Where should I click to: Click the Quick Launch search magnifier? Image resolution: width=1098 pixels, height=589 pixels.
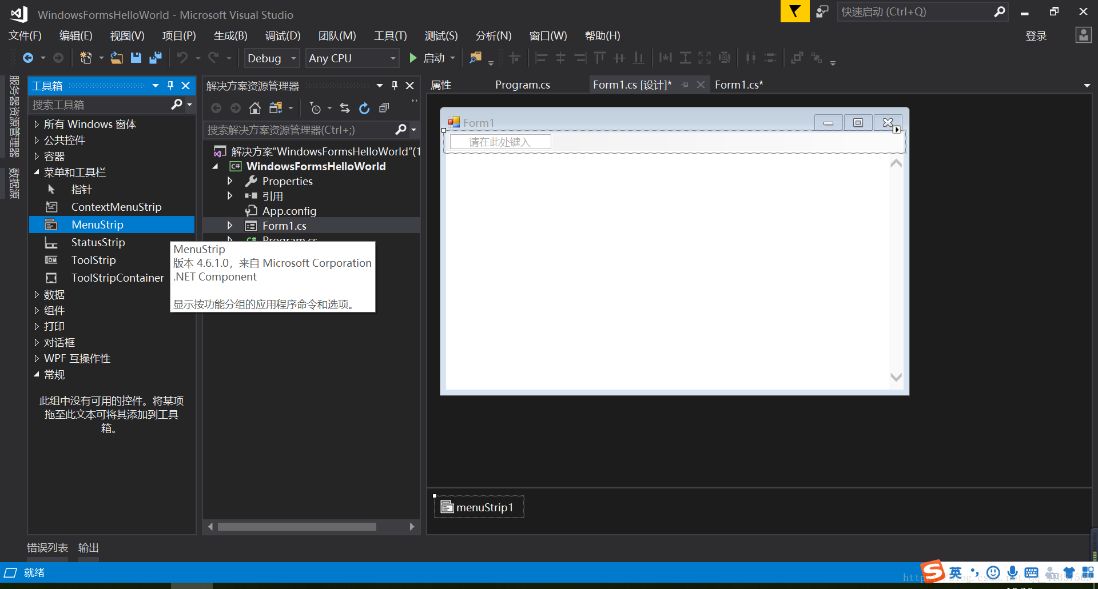[999, 11]
